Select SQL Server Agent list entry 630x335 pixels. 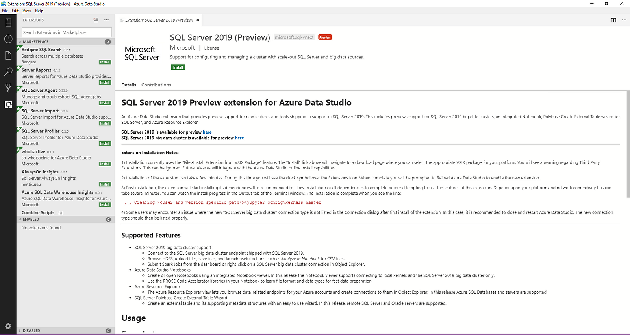[65, 97]
